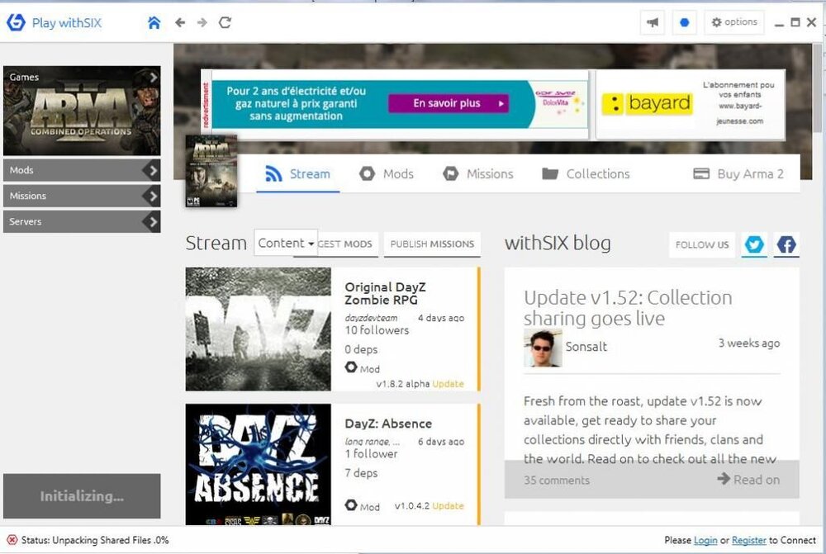Expand the Mods sidebar chevron

(152, 170)
